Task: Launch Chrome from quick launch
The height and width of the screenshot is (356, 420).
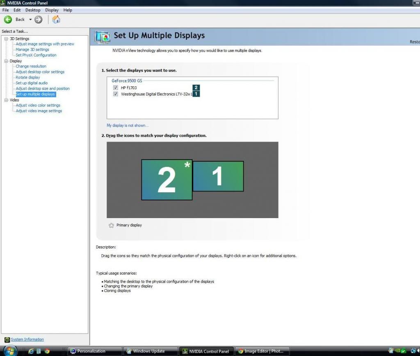Action: click(47, 351)
